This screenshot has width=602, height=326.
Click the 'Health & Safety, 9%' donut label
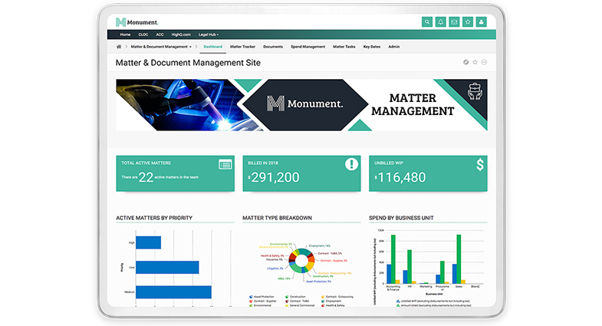pyautogui.click(x=272, y=255)
